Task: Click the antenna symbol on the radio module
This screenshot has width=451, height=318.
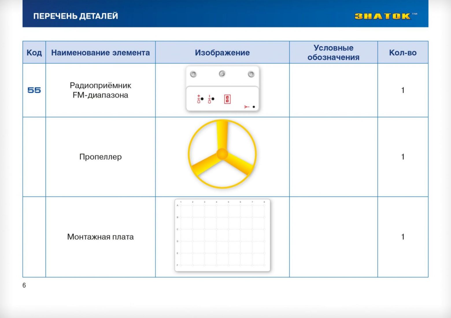Action: coord(247,107)
